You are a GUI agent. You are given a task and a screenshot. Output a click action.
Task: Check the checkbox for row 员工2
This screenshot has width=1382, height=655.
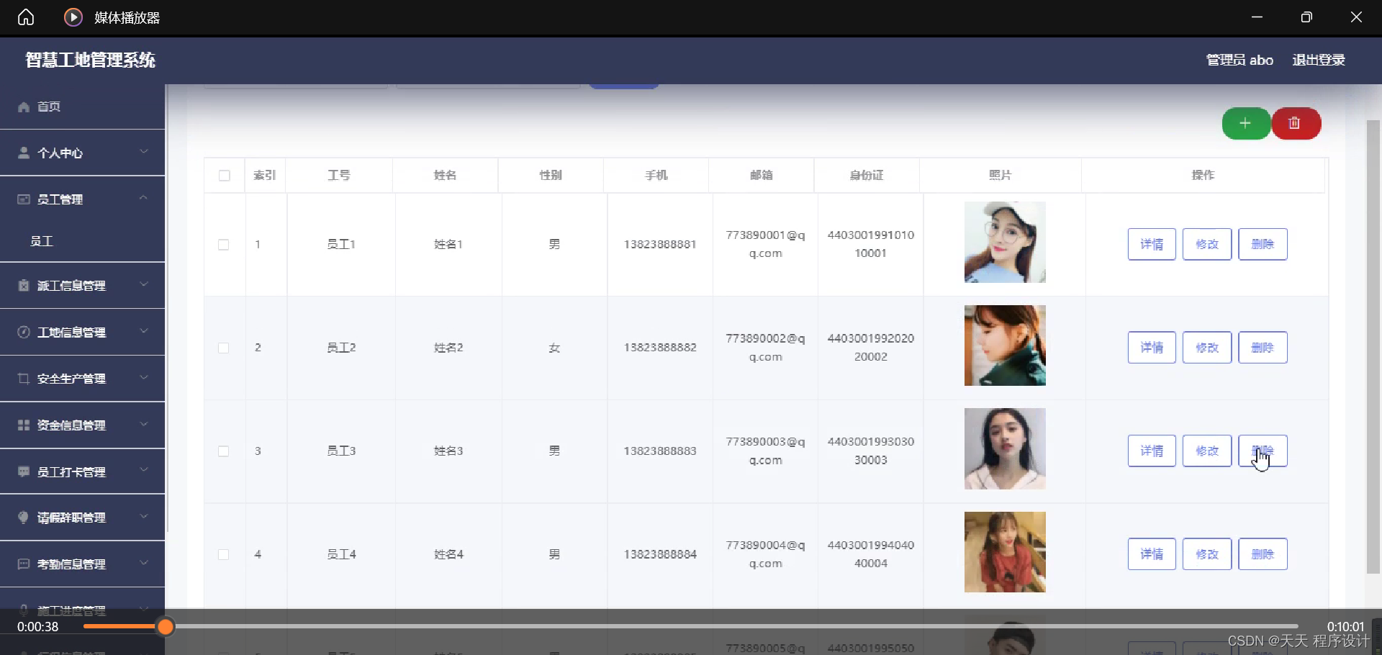coord(224,348)
